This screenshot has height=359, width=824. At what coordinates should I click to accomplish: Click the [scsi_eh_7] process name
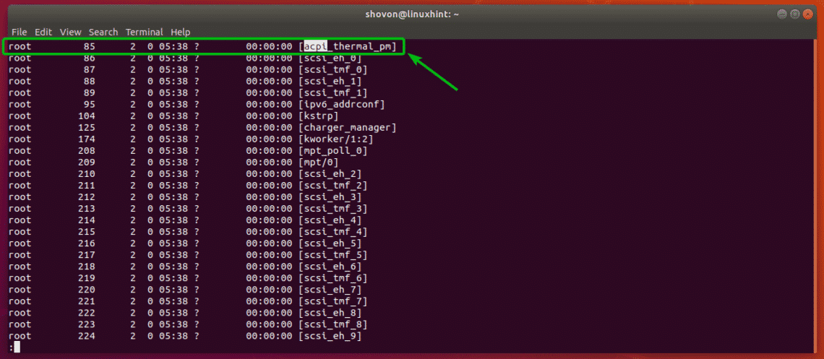330,289
